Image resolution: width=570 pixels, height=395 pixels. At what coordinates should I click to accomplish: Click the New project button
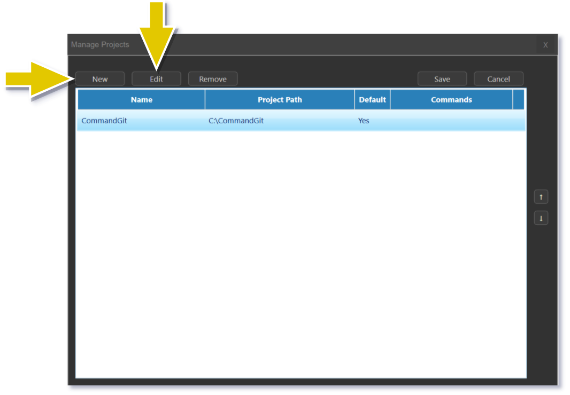coord(100,79)
